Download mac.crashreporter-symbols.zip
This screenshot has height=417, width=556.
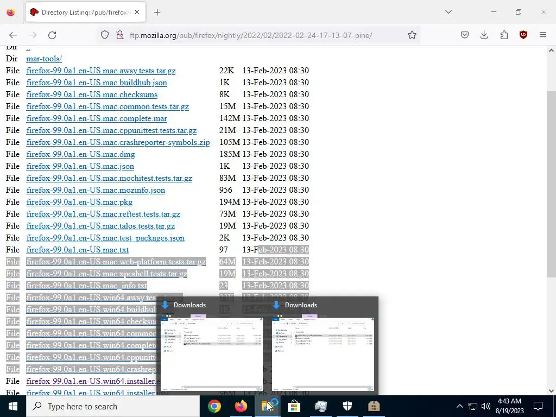118,142
